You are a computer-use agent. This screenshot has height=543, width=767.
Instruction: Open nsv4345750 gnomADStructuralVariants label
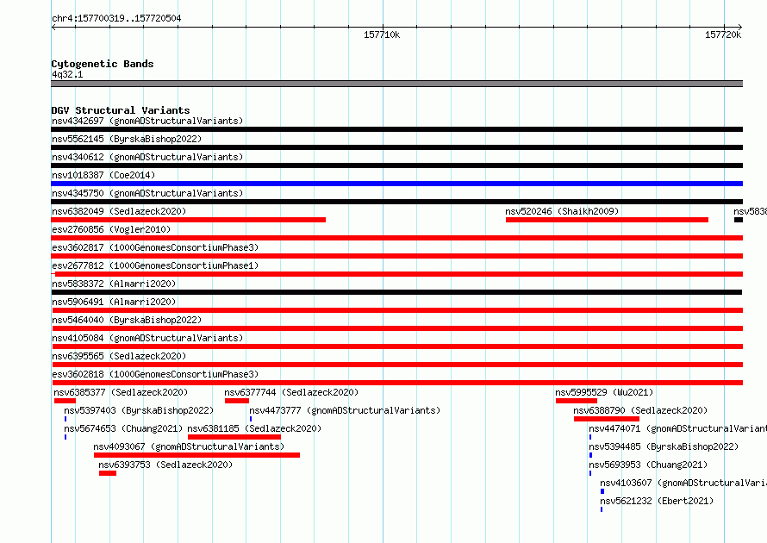147,193
